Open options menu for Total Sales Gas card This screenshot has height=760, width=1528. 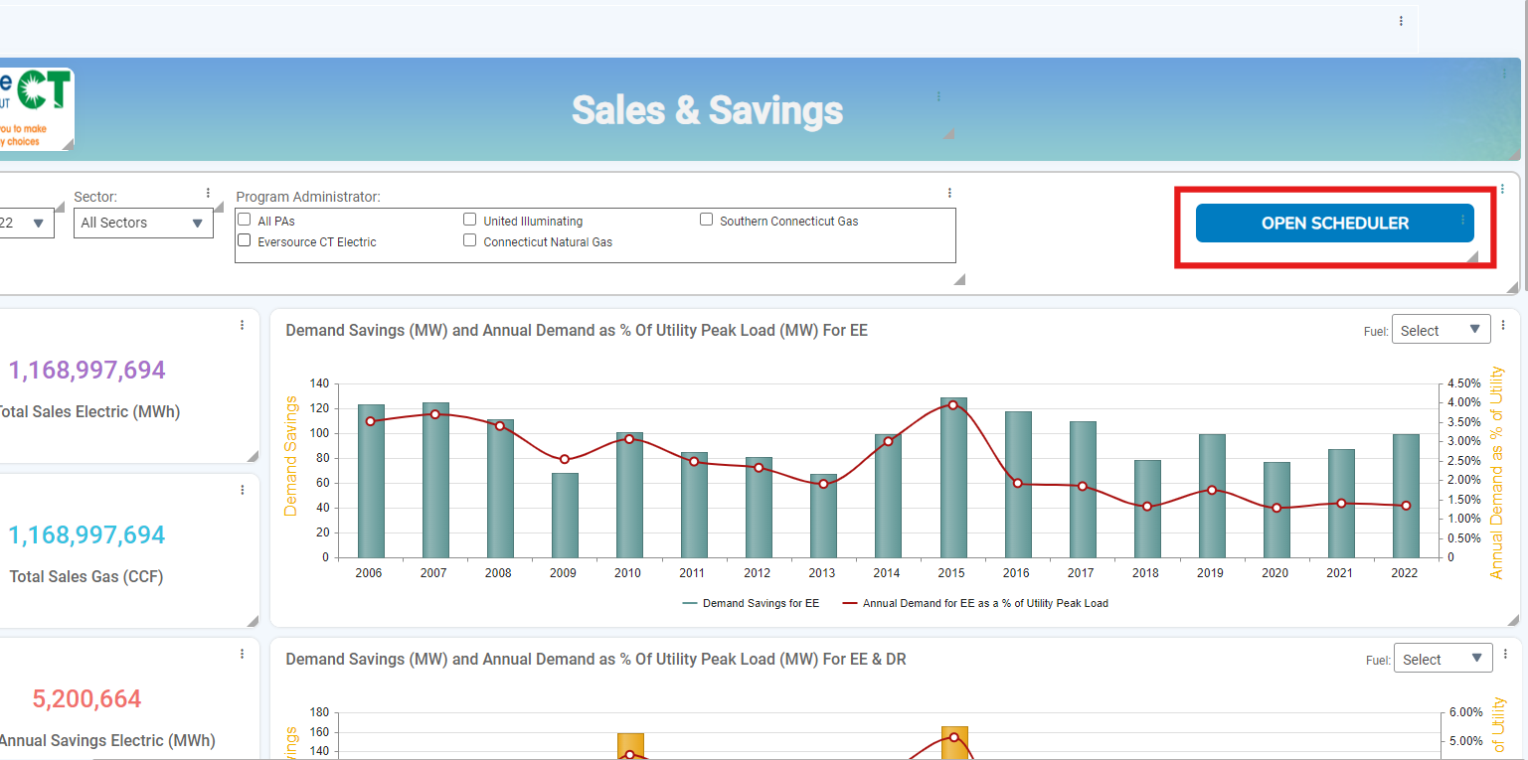point(242,490)
